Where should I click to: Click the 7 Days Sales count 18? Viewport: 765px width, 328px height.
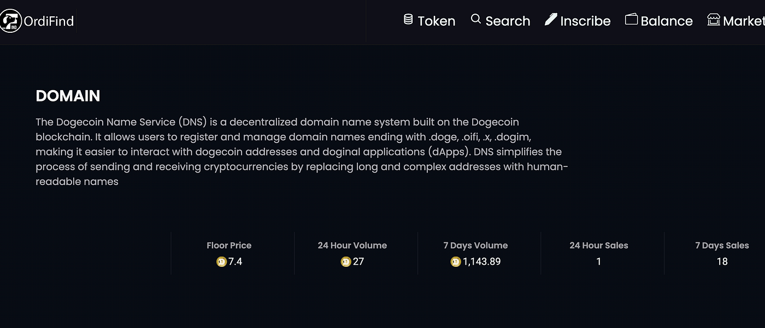point(722,262)
